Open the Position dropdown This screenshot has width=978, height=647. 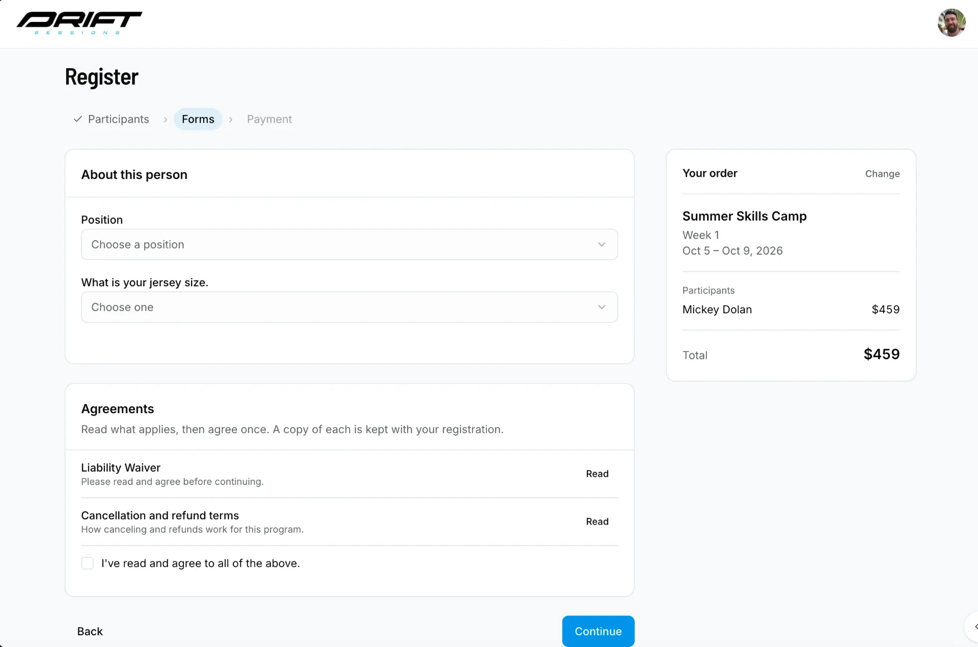(349, 245)
